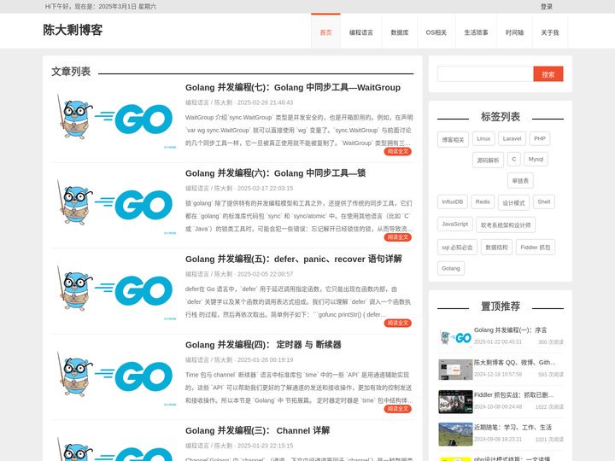Select the 生活琐事 nav item
Viewport: 615px width, 461px height.
(x=476, y=32)
